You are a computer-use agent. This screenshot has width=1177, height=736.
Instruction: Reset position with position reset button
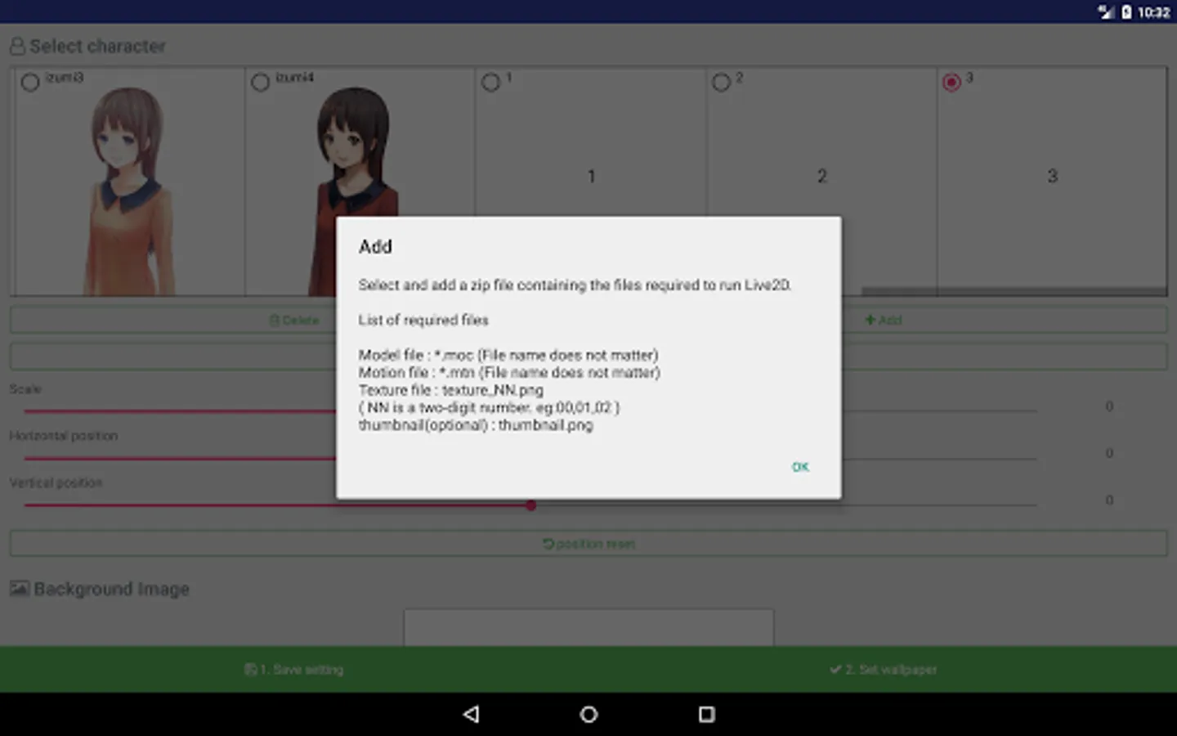[588, 544]
